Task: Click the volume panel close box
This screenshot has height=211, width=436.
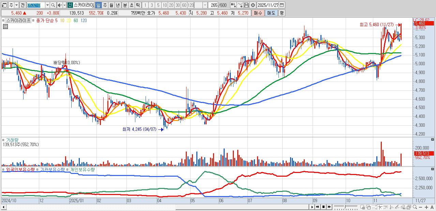Action: click(433, 139)
